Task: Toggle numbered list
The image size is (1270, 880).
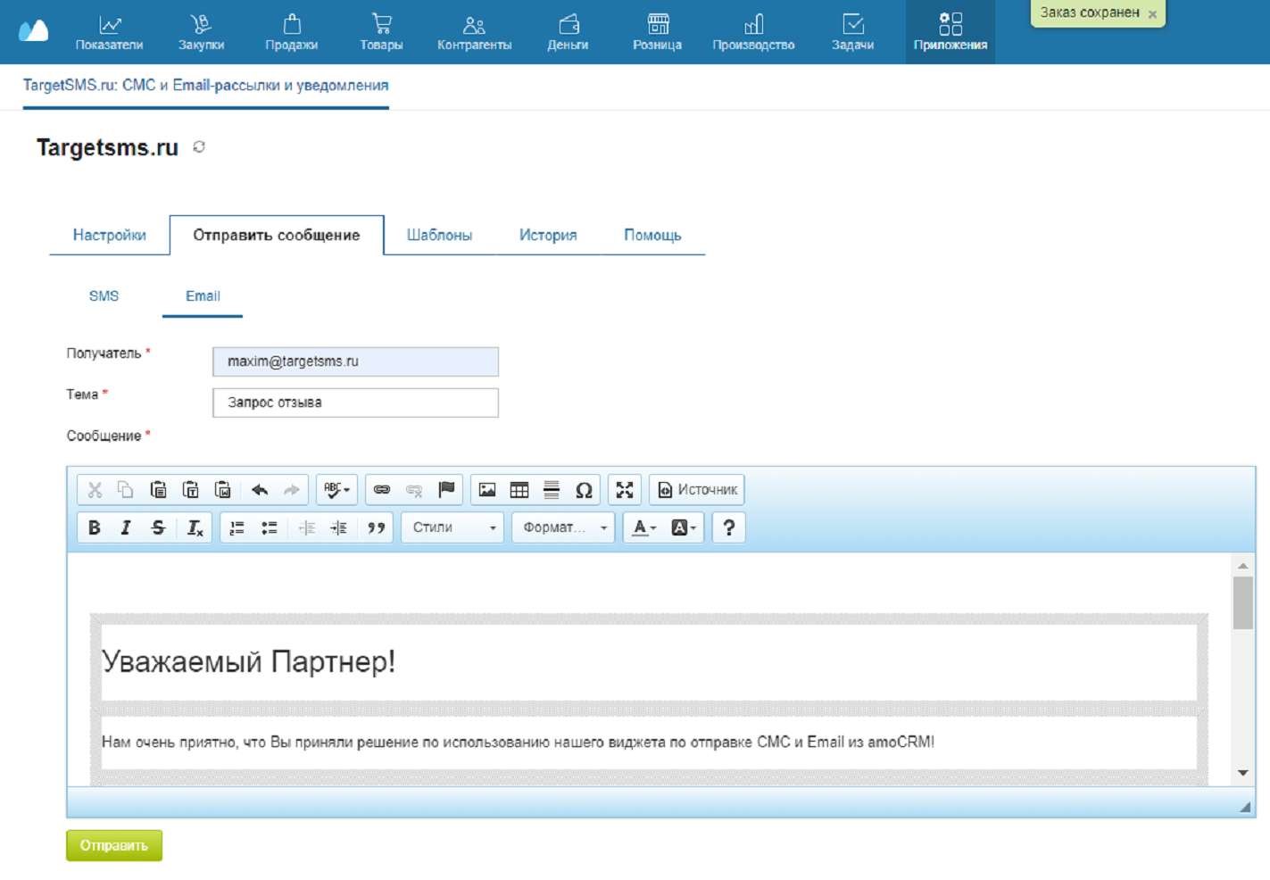Action: (237, 527)
